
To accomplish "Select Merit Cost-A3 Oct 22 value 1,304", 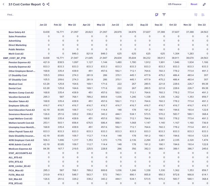I will [176, 53].
